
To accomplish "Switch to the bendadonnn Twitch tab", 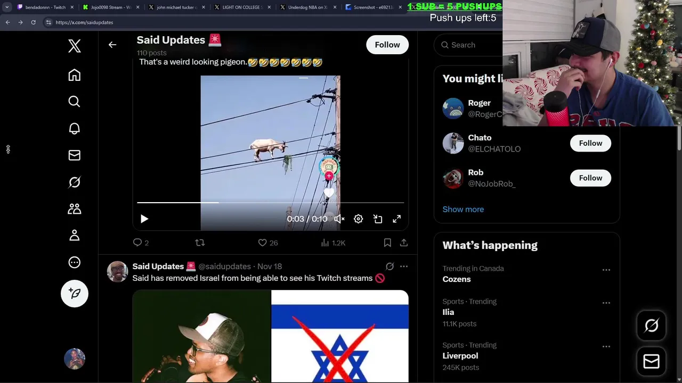I will click(x=45, y=7).
